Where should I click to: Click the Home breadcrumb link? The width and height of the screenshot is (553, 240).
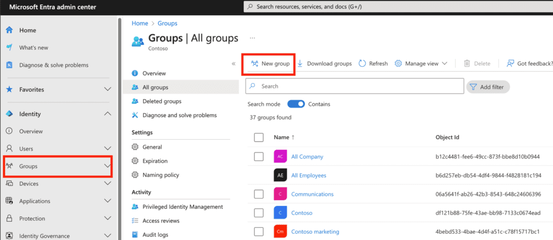[140, 23]
